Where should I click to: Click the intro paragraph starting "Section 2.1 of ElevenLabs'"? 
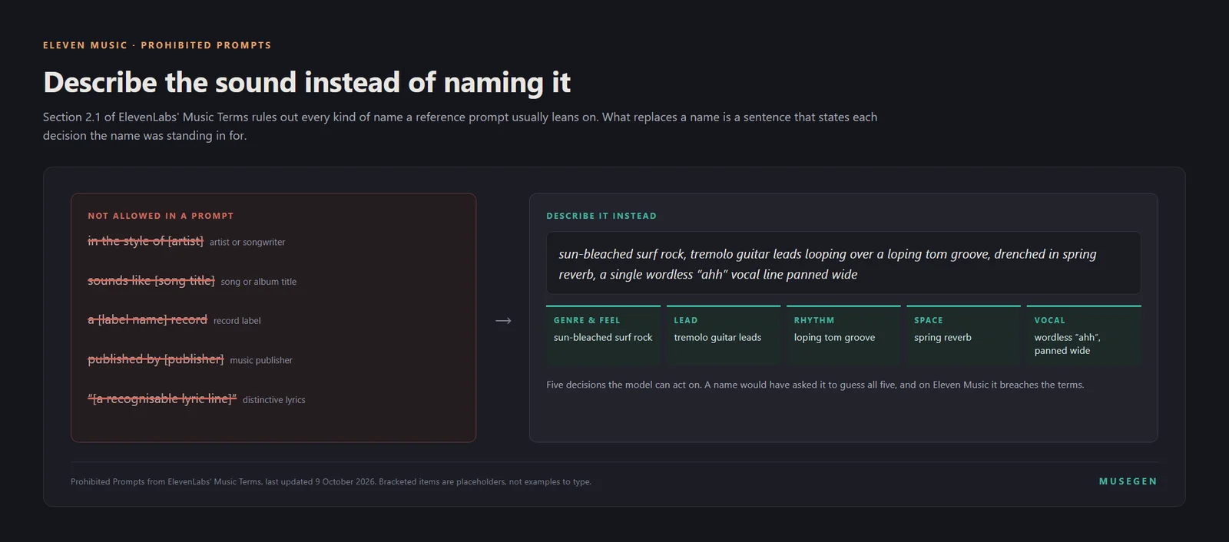[x=460, y=126]
